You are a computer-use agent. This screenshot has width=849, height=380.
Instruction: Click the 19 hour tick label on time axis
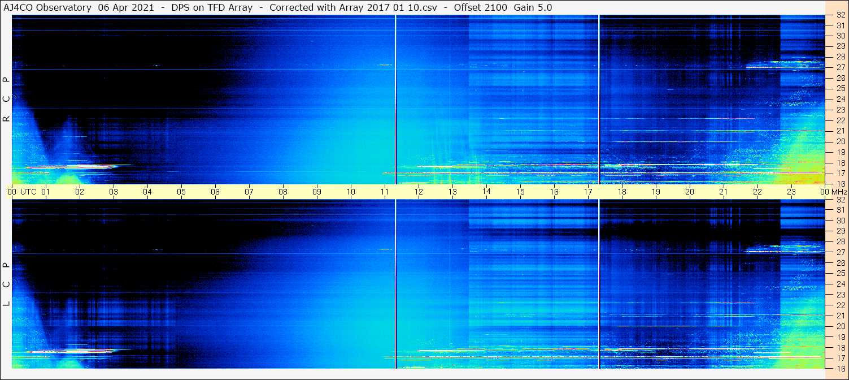click(656, 192)
